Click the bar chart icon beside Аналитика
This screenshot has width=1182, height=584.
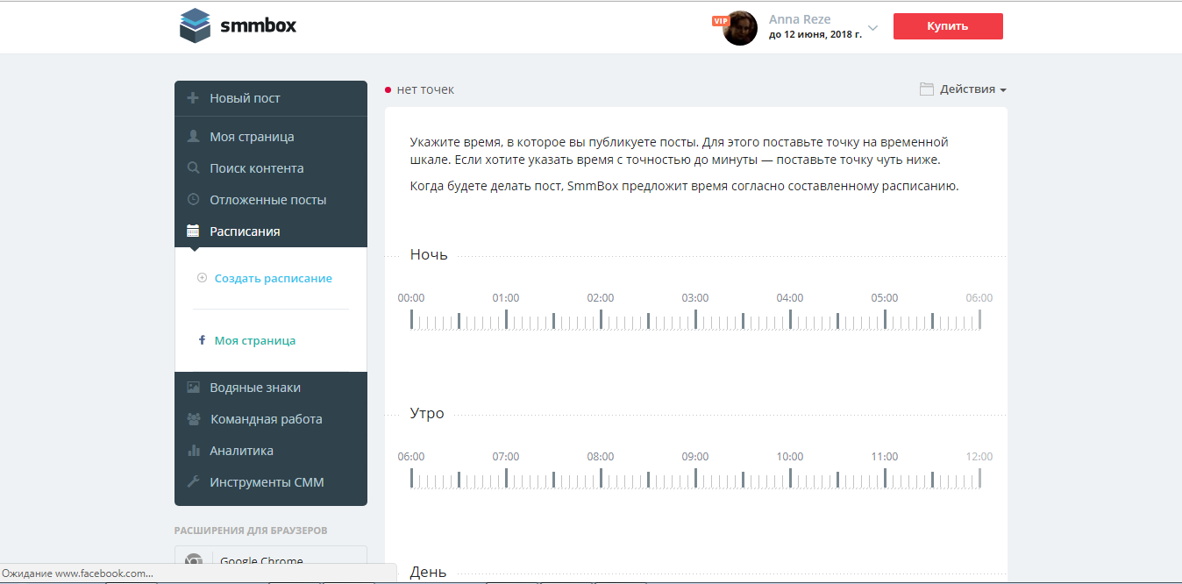[193, 451]
